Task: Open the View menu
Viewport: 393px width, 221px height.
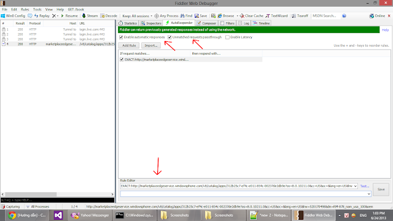Action: (x=49, y=9)
